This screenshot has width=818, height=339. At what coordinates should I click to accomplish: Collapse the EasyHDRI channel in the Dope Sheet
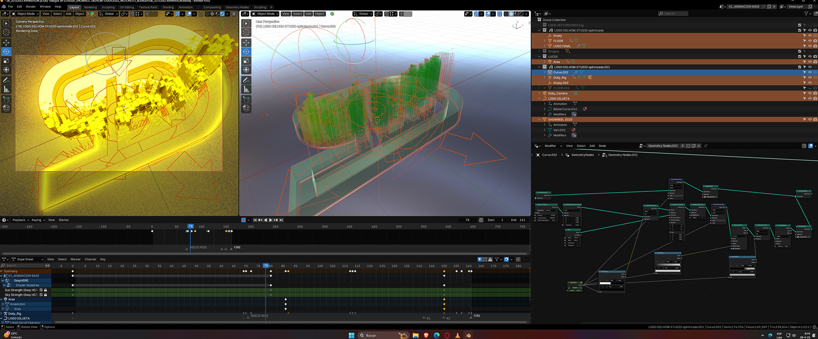click(x=3, y=280)
